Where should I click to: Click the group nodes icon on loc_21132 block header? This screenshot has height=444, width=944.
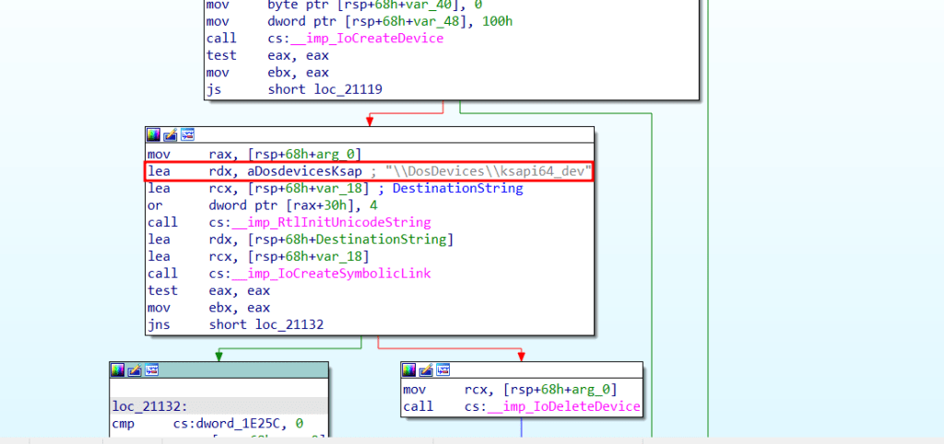click(x=150, y=369)
